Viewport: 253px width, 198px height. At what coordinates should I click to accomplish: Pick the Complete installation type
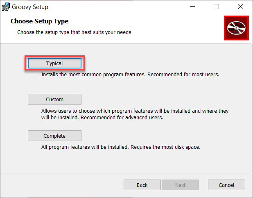(54, 136)
